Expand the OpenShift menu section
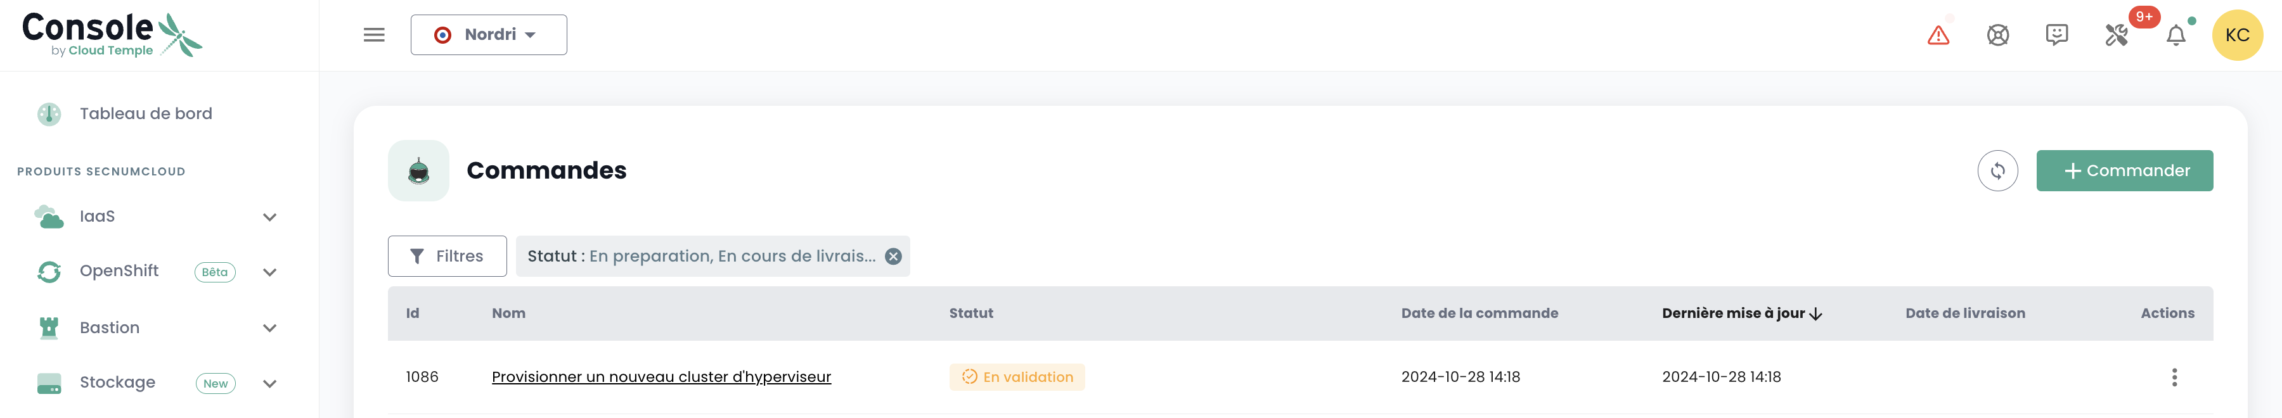Screen dimensions: 2282x418 click(x=269, y=272)
